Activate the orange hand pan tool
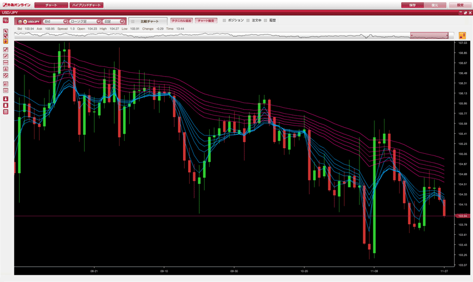The image size is (473, 282). pos(6,41)
